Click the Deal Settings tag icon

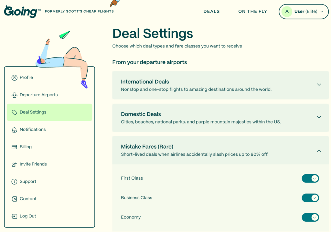point(14,112)
